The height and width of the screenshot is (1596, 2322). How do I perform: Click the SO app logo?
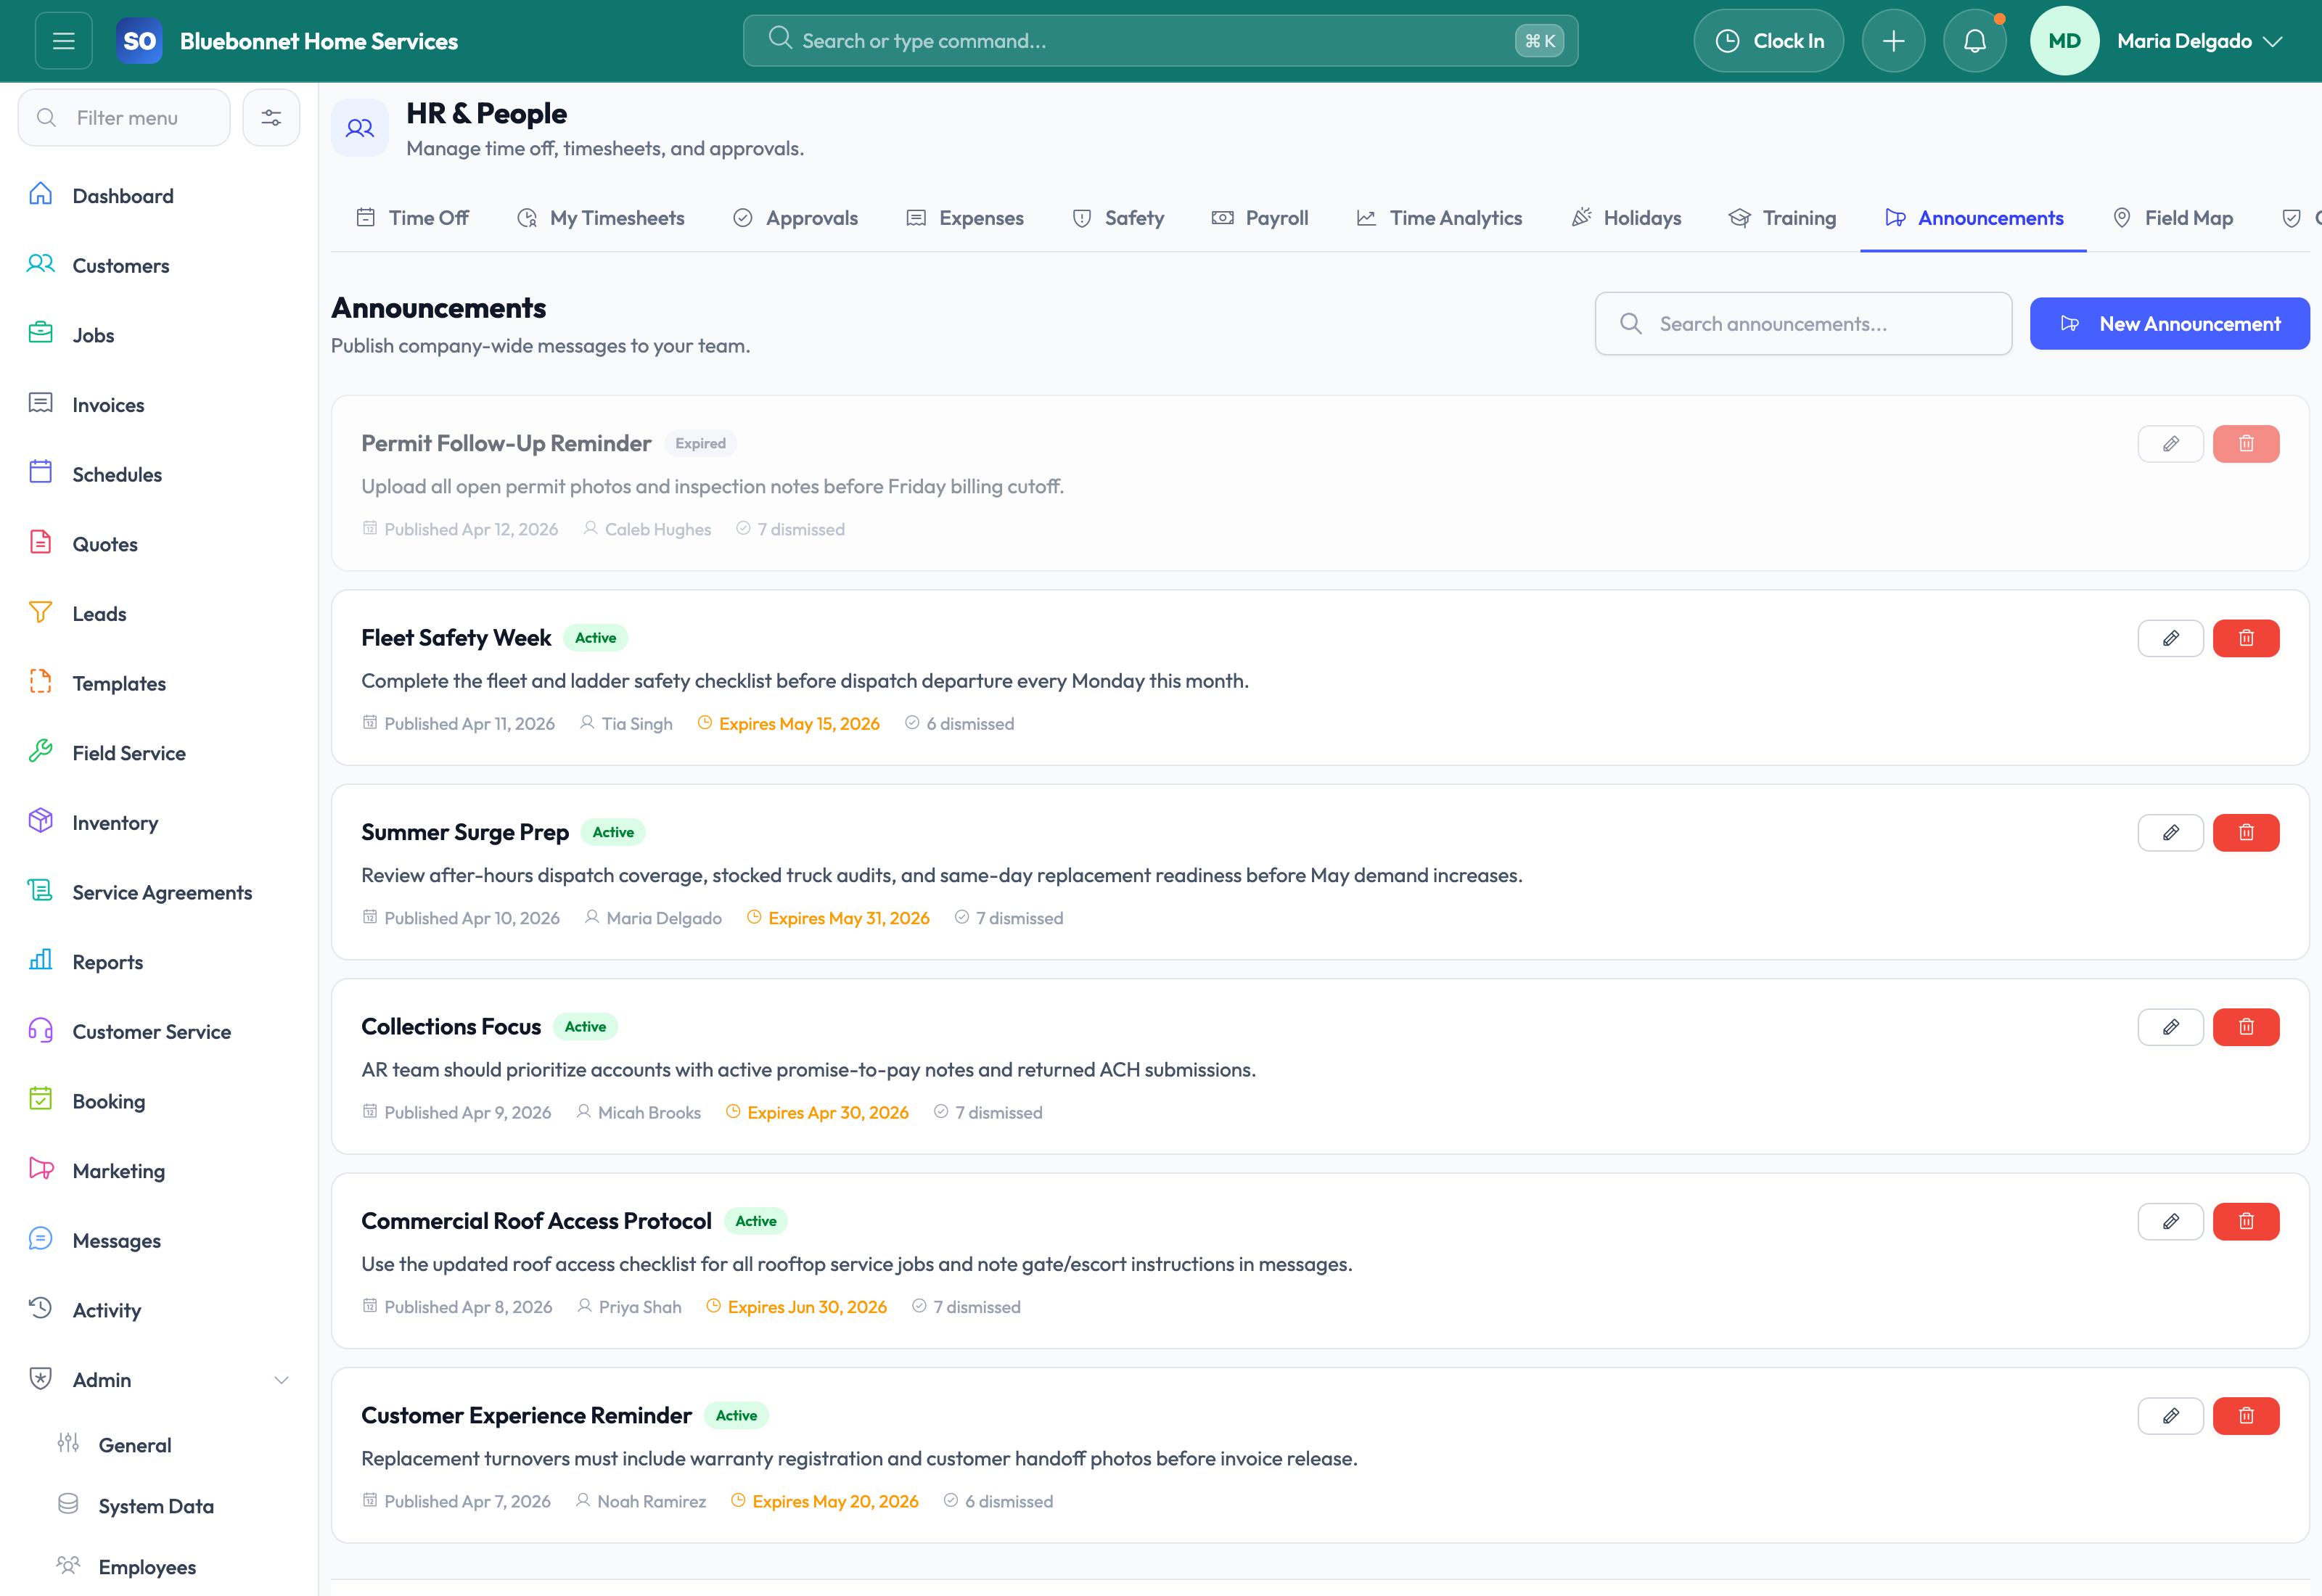[139, 41]
